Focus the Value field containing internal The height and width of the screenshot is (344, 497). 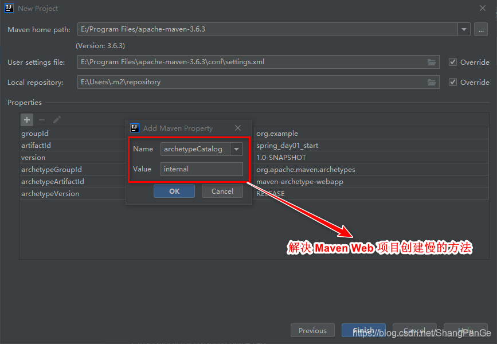coord(202,169)
